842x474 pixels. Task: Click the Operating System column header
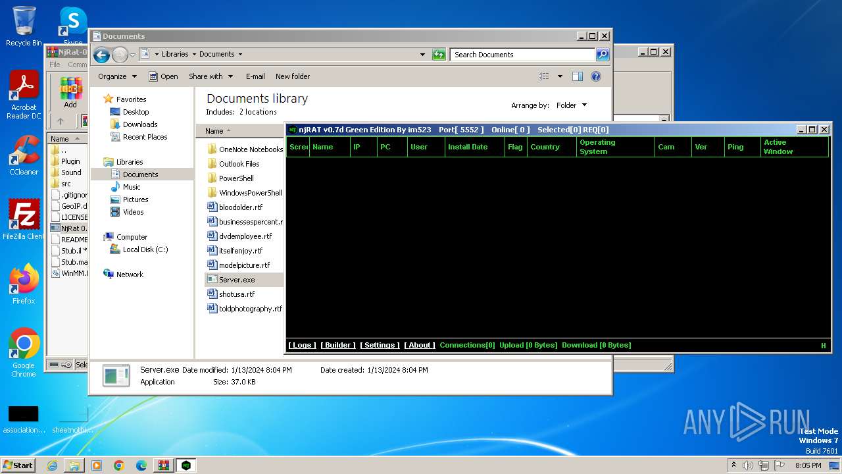[616, 147]
